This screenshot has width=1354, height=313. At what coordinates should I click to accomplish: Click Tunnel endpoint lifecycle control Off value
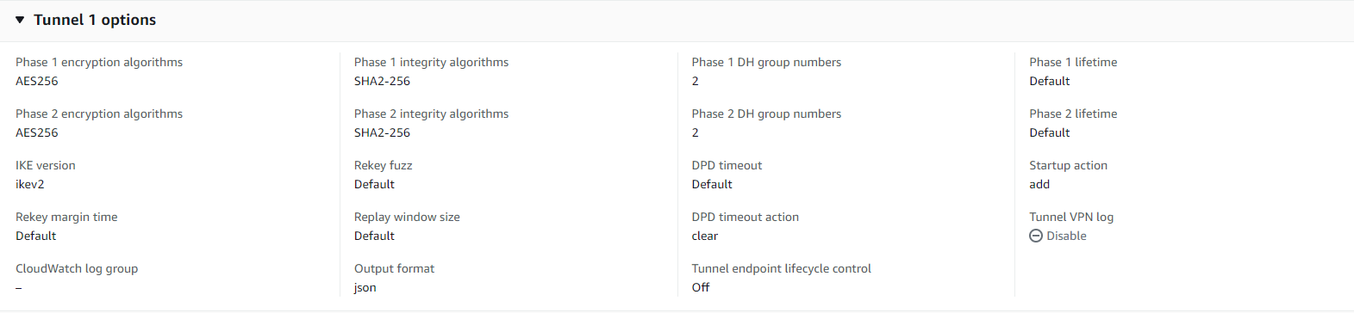tap(701, 287)
